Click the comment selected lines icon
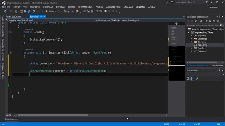The height and width of the screenshot is (126, 225). point(97,11)
